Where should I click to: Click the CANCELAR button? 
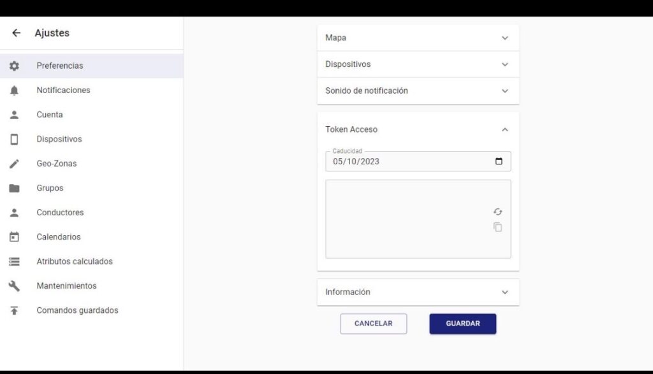373,324
